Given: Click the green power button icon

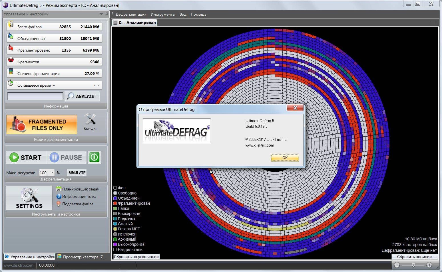Looking at the screenshot, I should click(x=94, y=157).
